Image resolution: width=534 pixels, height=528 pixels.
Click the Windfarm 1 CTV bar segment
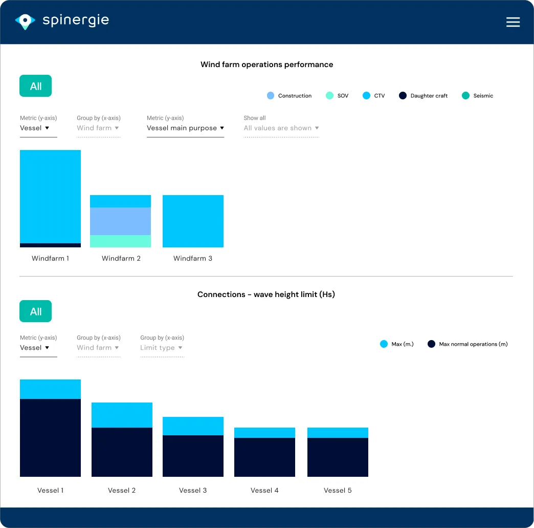pos(51,197)
